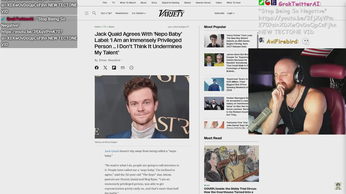Open the Global menu item
The width and height of the screenshot is (346, 194).
pos(188,3)
